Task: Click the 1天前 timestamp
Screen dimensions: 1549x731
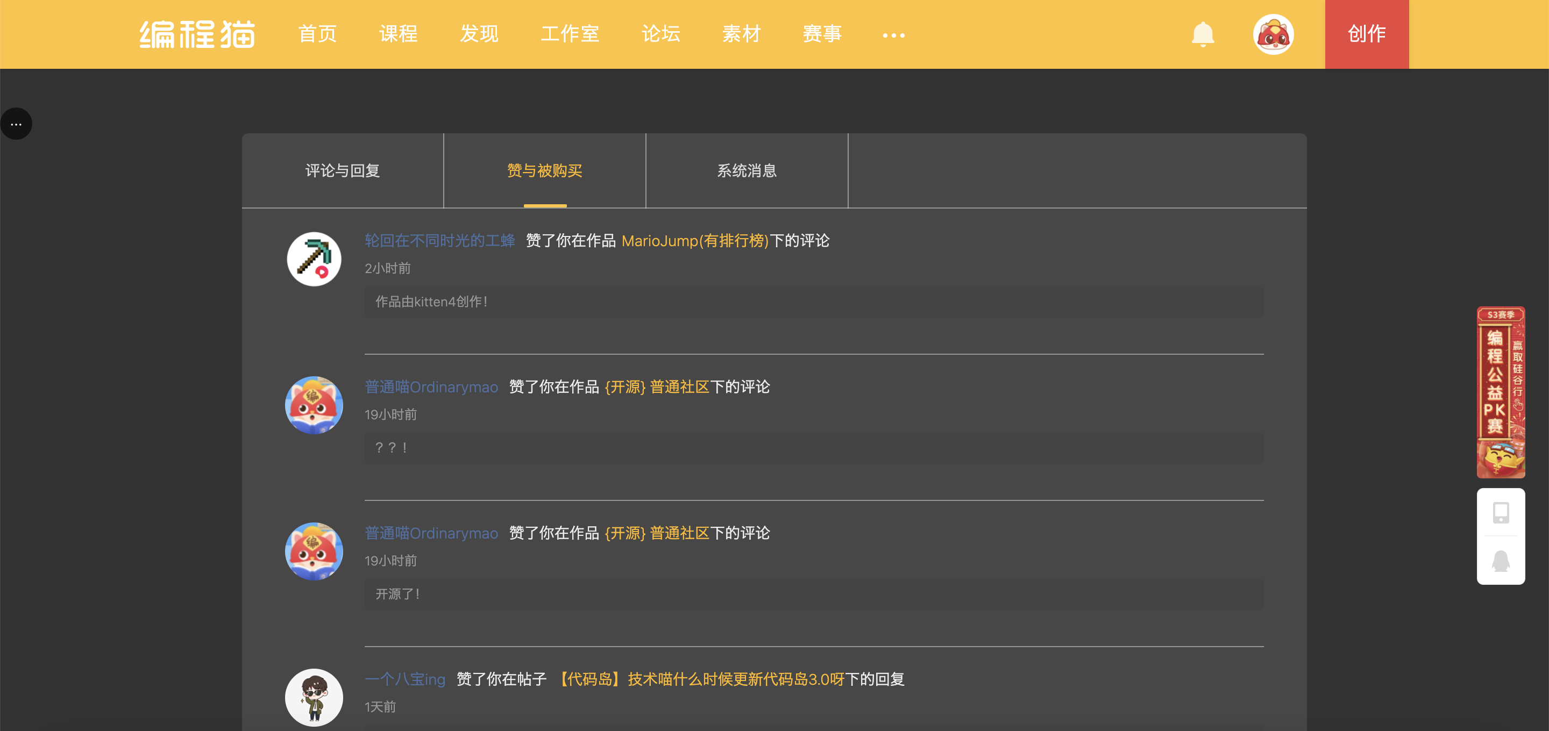Action: pos(381,707)
